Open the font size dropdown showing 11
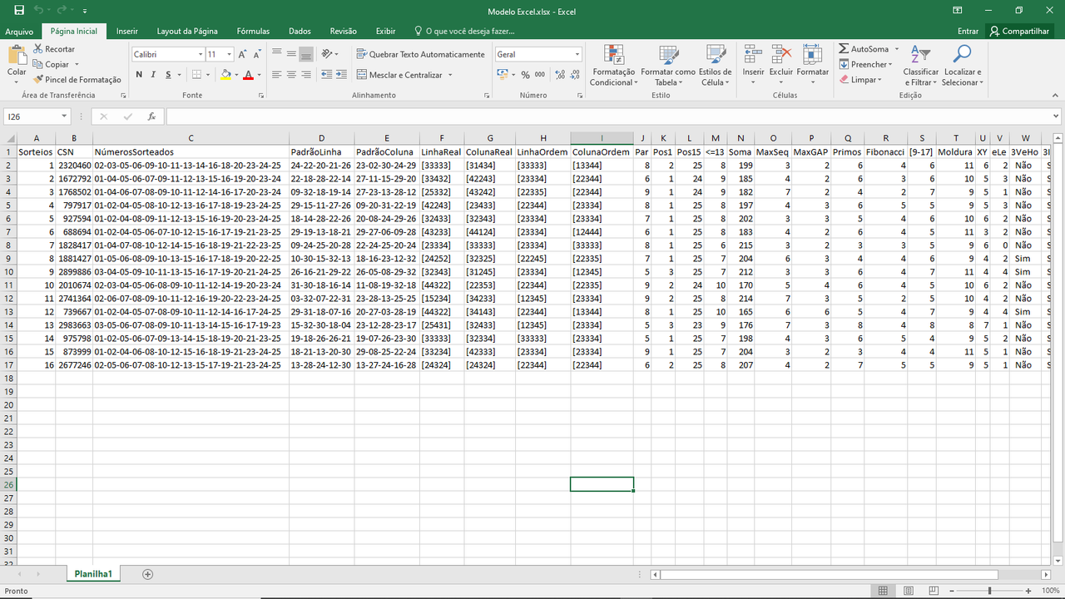The image size is (1065, 599). (229, 54)
